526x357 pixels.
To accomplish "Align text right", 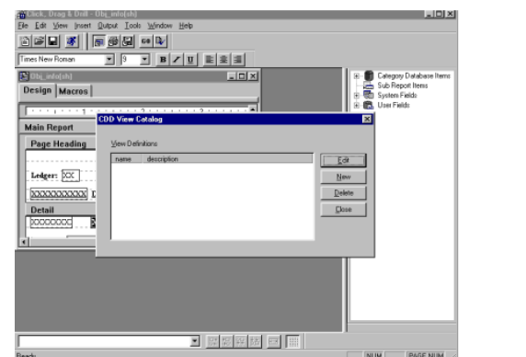I will click(237, 60).
